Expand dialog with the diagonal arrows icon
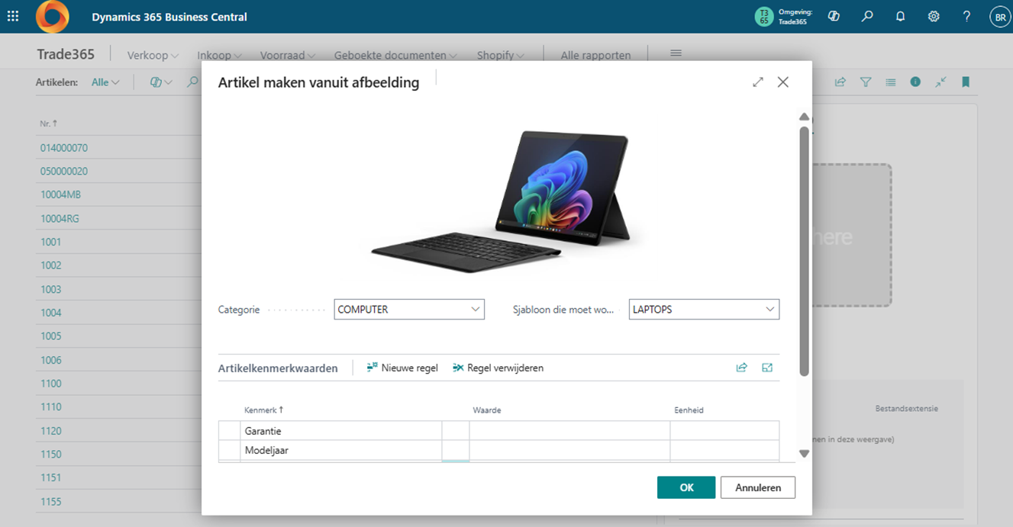The image size is (1013, 527). [x=757, y=82]
